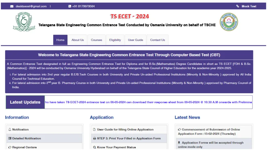Click the hand icon beside Regional Centers
Screen dimensions: 267x150
pyautogui.click(x=10, y=147)
